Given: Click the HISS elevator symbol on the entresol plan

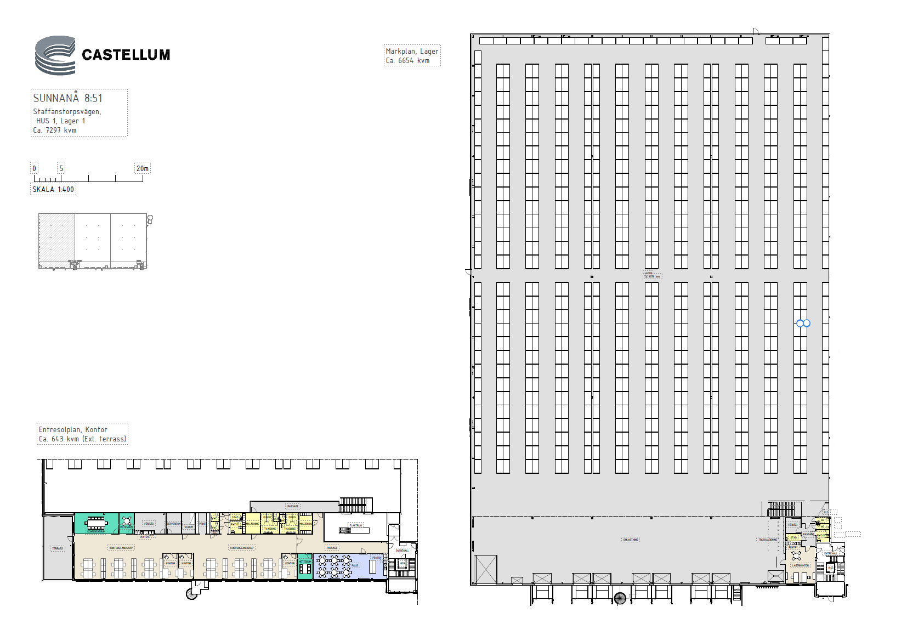Looking at the screenshot, I should pyautogui.click(x=402, y=564).
